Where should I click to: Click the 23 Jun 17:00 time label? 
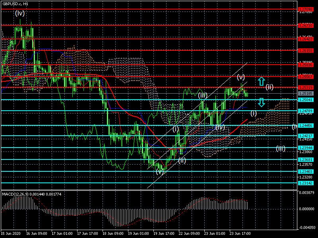pos(240,233)
